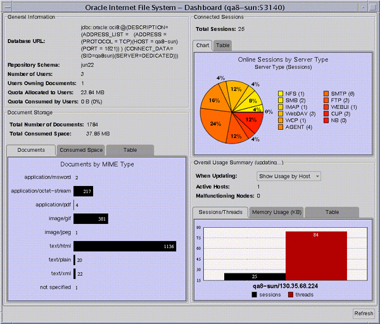Click the WebDAV legend color square
The width and height of the screenshot is (380, 324).
pyautogui.click(x=281, y=114)
